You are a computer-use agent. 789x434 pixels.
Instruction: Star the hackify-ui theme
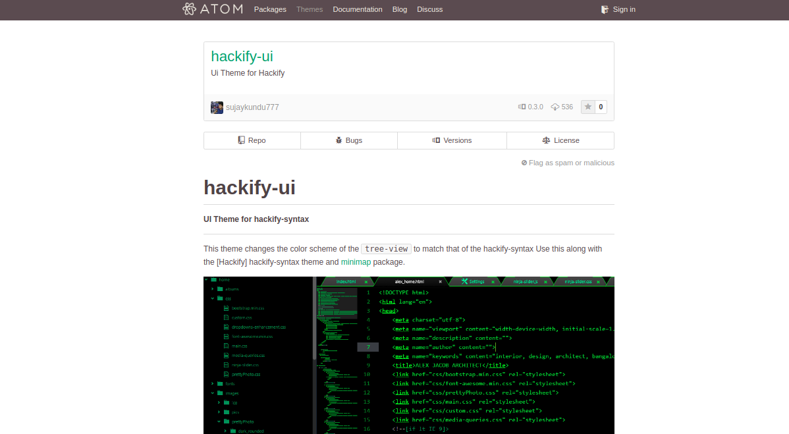point(588,107)
